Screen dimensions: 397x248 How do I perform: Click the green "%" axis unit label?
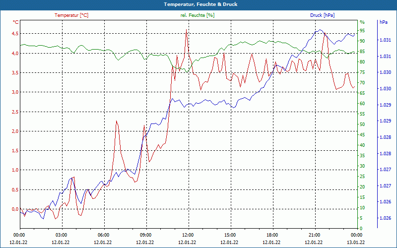tap(362, 22)
